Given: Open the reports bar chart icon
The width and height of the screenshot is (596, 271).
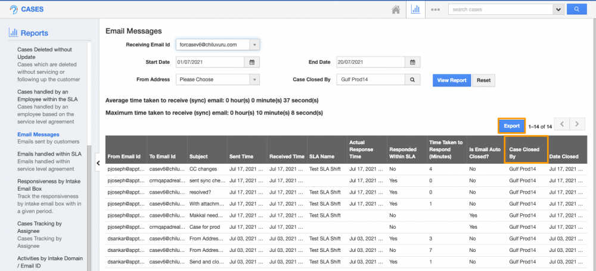Looking at the screenshot, I should coord(415,10).
